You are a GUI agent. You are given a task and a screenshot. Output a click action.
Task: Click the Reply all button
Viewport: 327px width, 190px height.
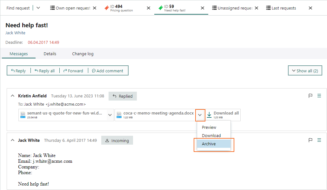45,71
